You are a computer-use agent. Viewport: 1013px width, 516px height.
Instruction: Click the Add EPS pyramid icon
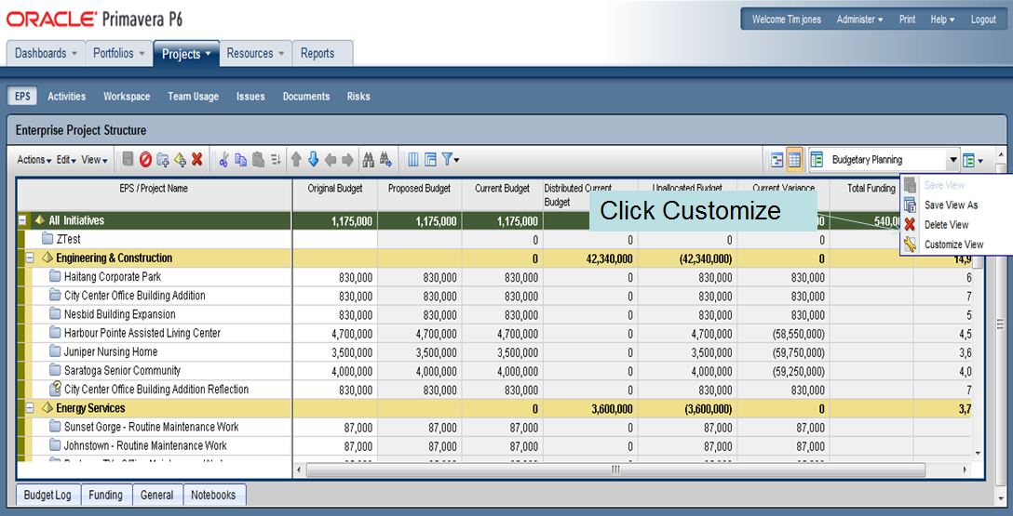[181, 159]
